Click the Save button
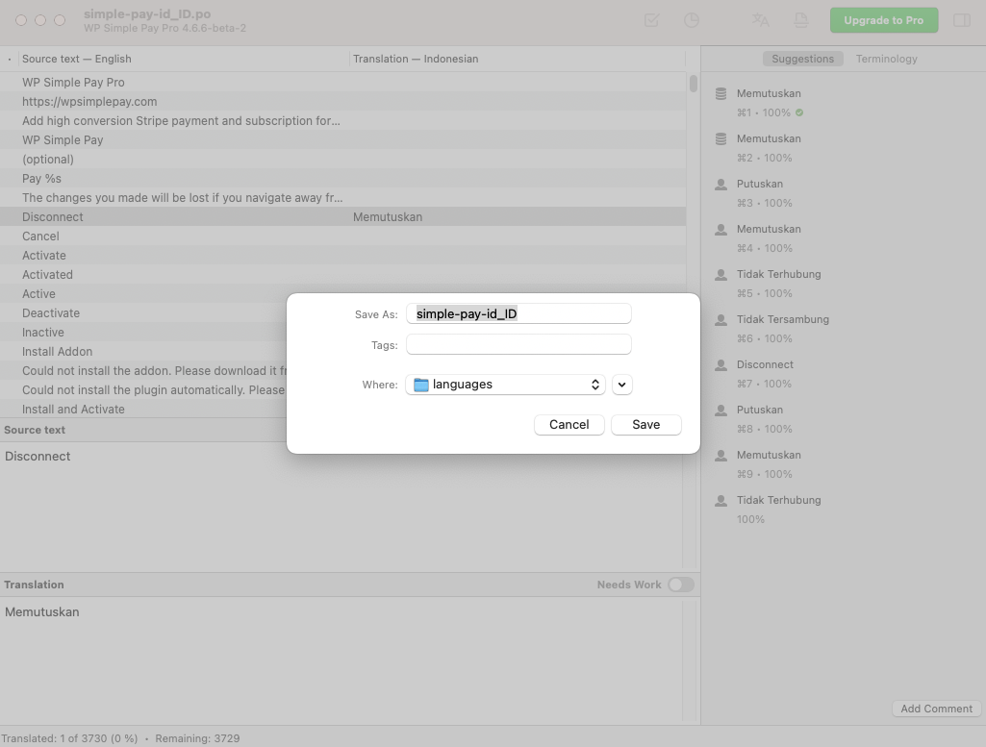Screen dimensions: 986x747 645,424
